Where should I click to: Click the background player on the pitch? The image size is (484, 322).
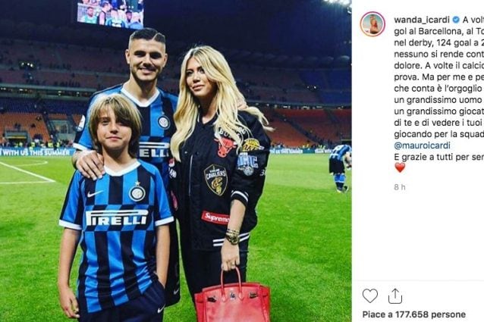point(340,168)
